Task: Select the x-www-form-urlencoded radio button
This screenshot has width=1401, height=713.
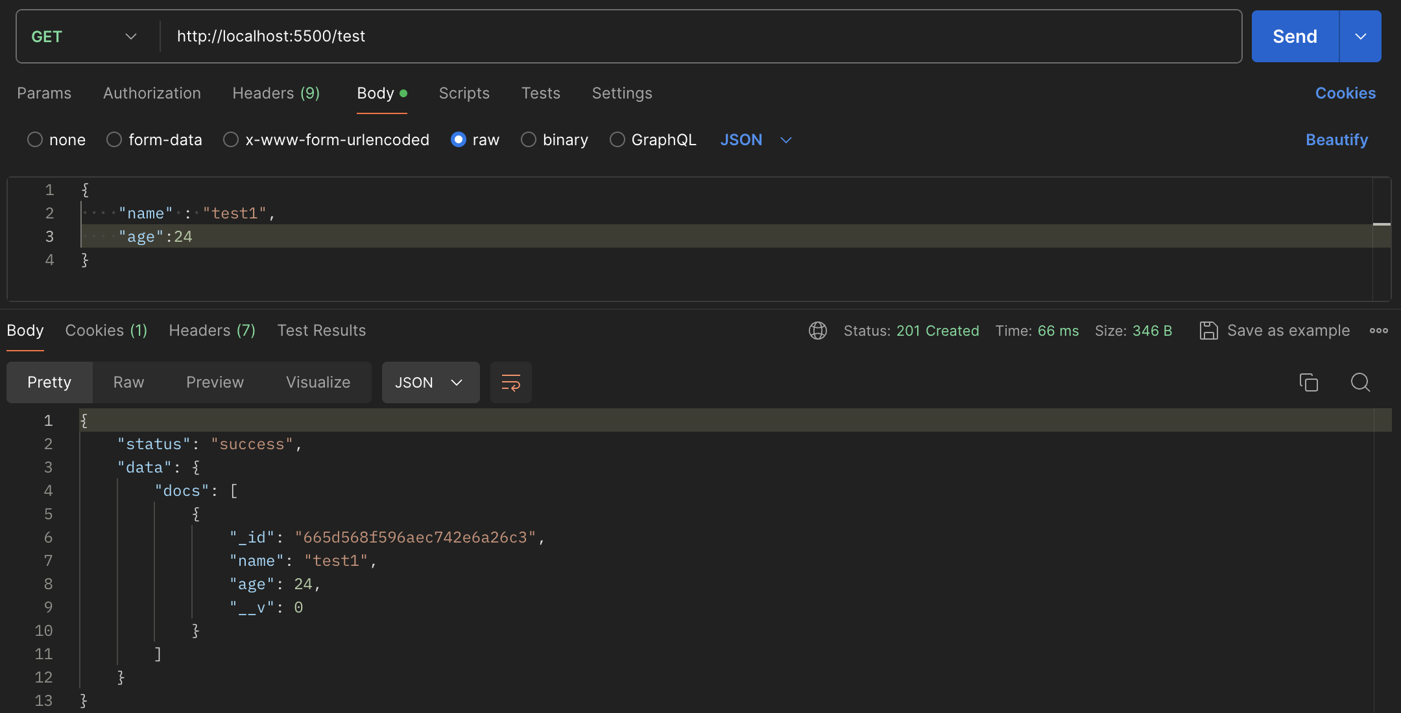Action: [x=231, y=140]
